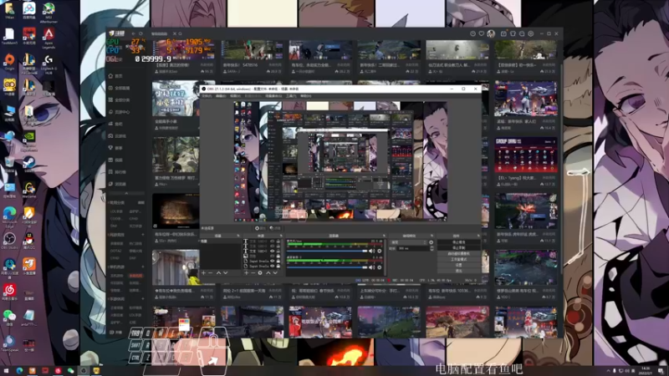Open GeForce Experience desktop shortcut

tap(29, 140)
